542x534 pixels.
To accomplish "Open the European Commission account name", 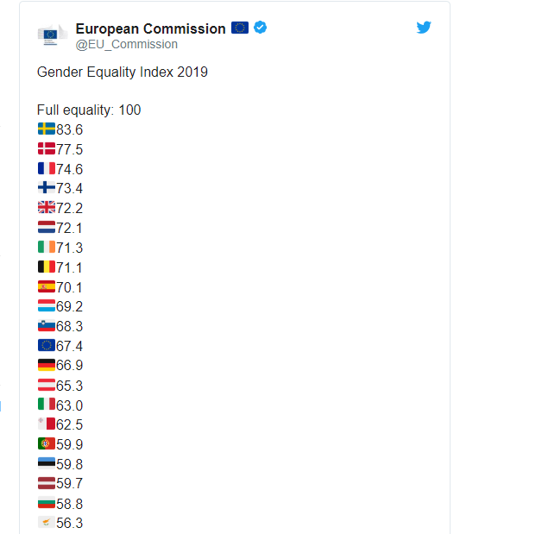I will [x=150, y=28].
